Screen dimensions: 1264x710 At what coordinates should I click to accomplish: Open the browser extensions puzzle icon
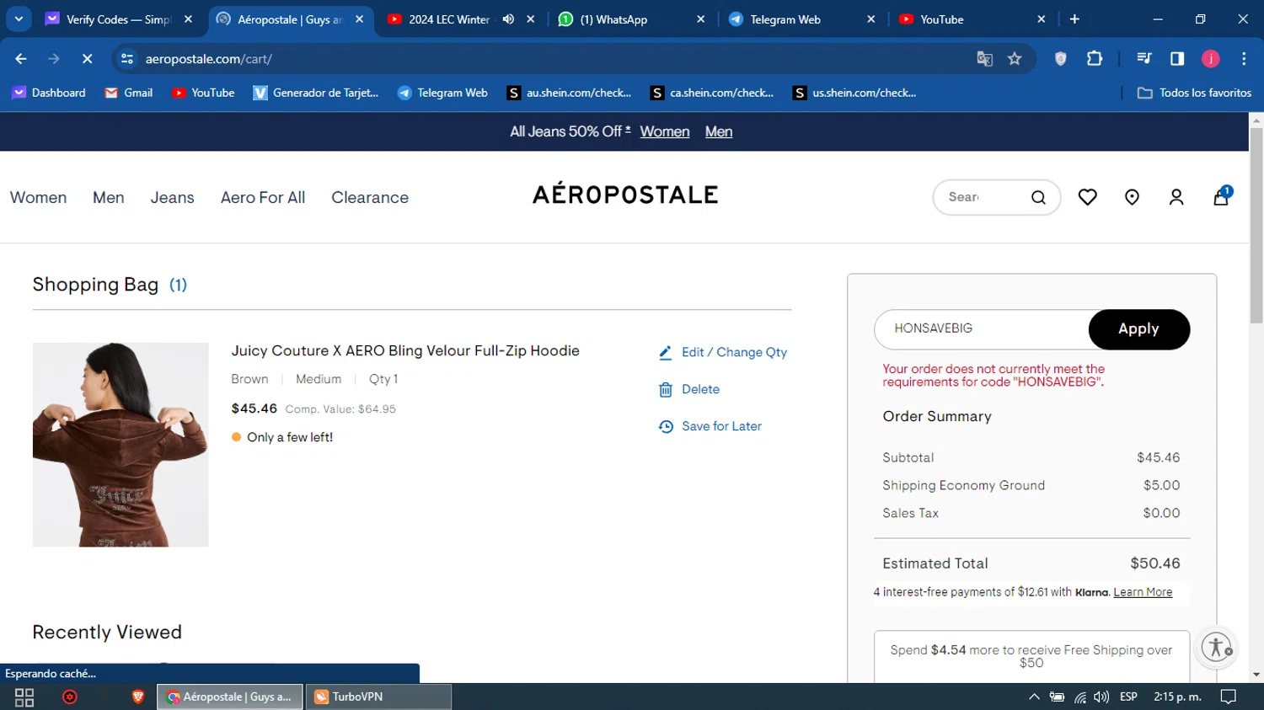[x=1095, y=59]
